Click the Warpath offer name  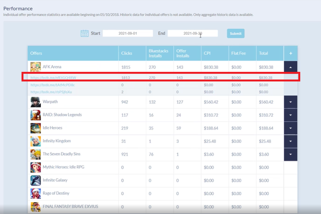(50, 102)
